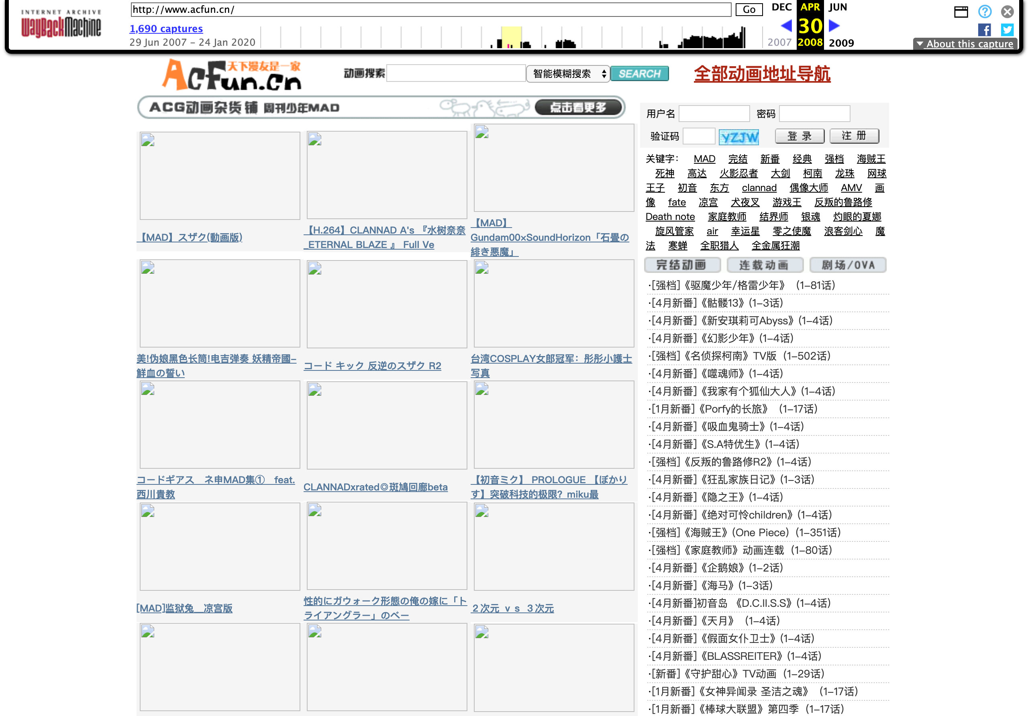Click the toolbar window expand icon
Viewport: 1028px width, 716px height.
[961, 11]
